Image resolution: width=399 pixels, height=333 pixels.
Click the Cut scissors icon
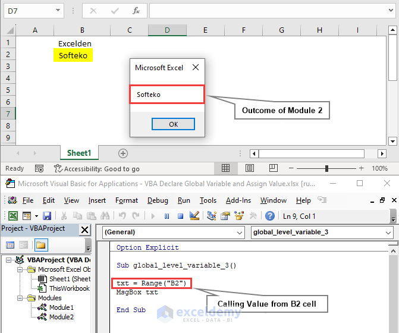(x=64, y=216)
